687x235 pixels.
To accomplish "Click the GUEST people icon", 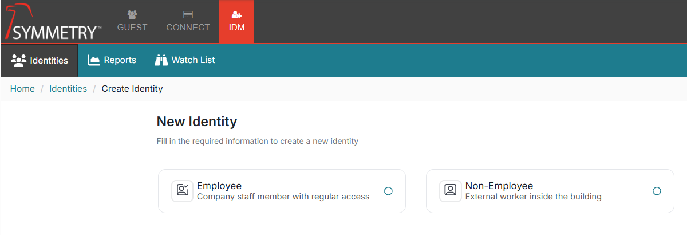I will [132, 15].
